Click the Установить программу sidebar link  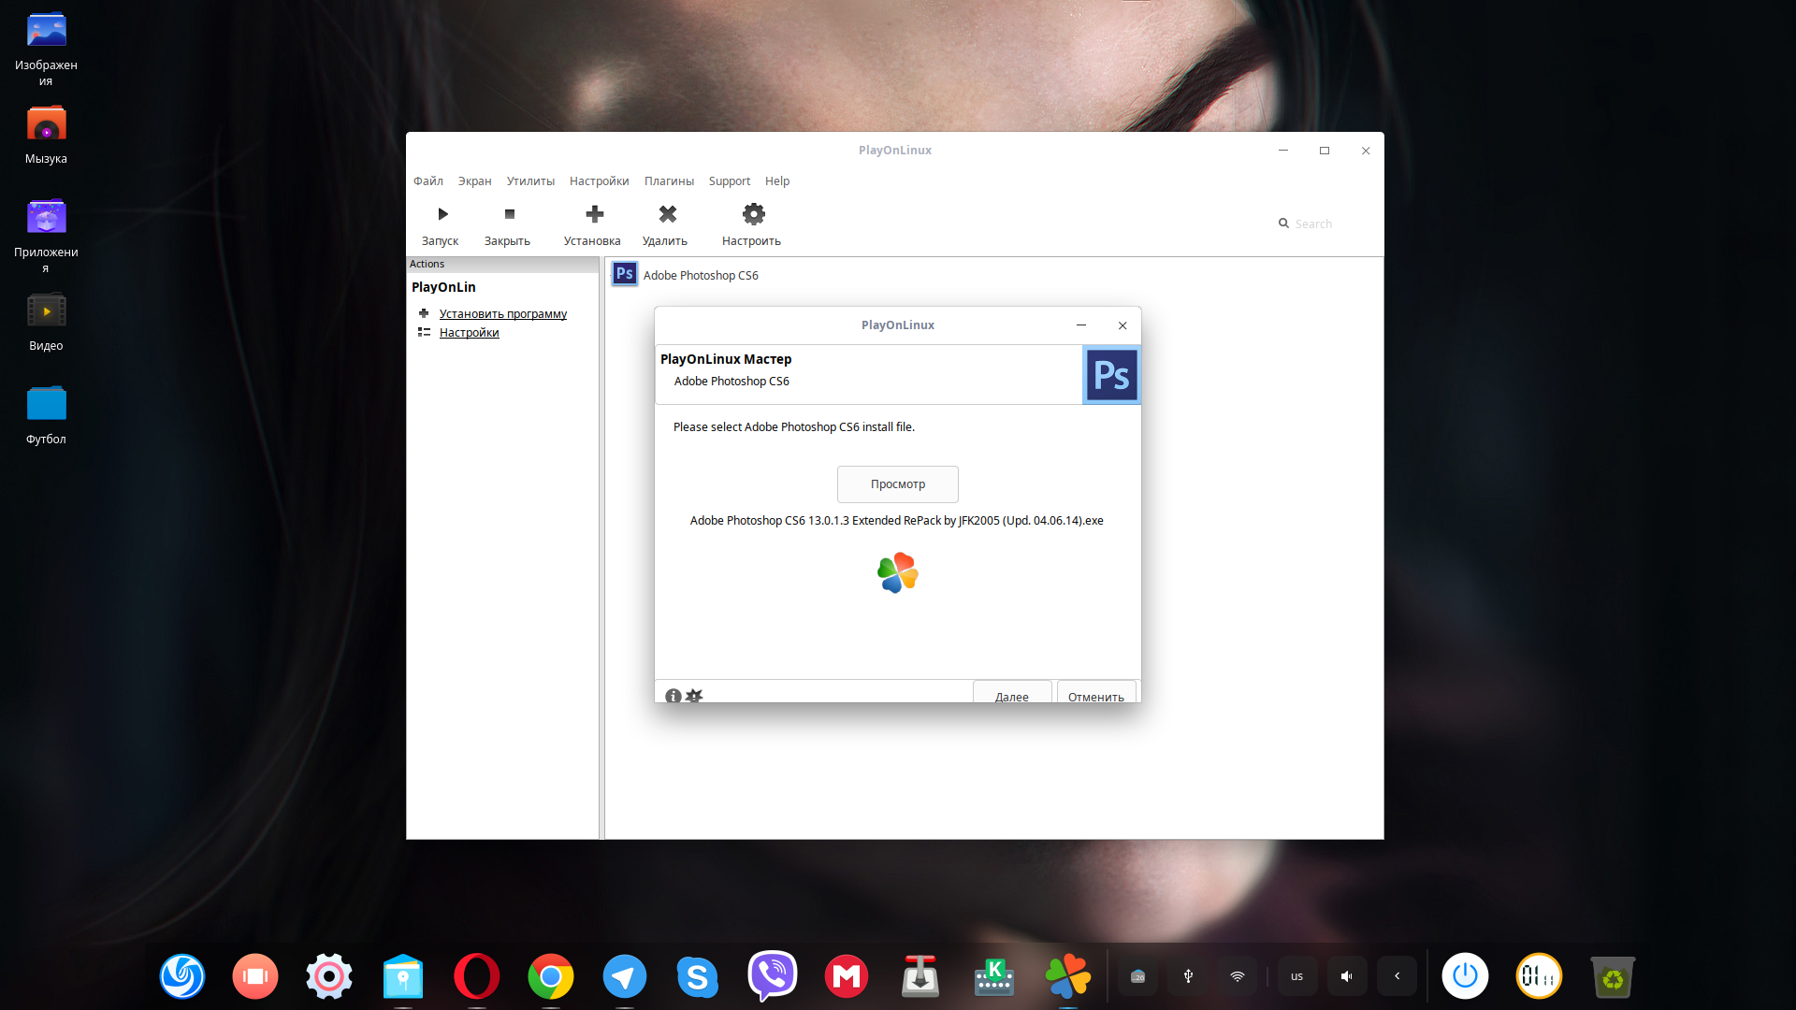(503, 312)
